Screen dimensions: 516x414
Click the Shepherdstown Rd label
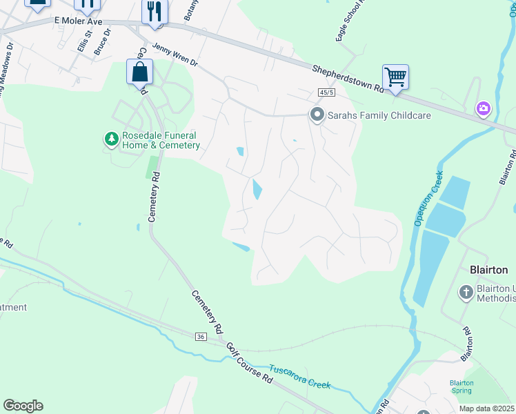click(x=348, y=79)
